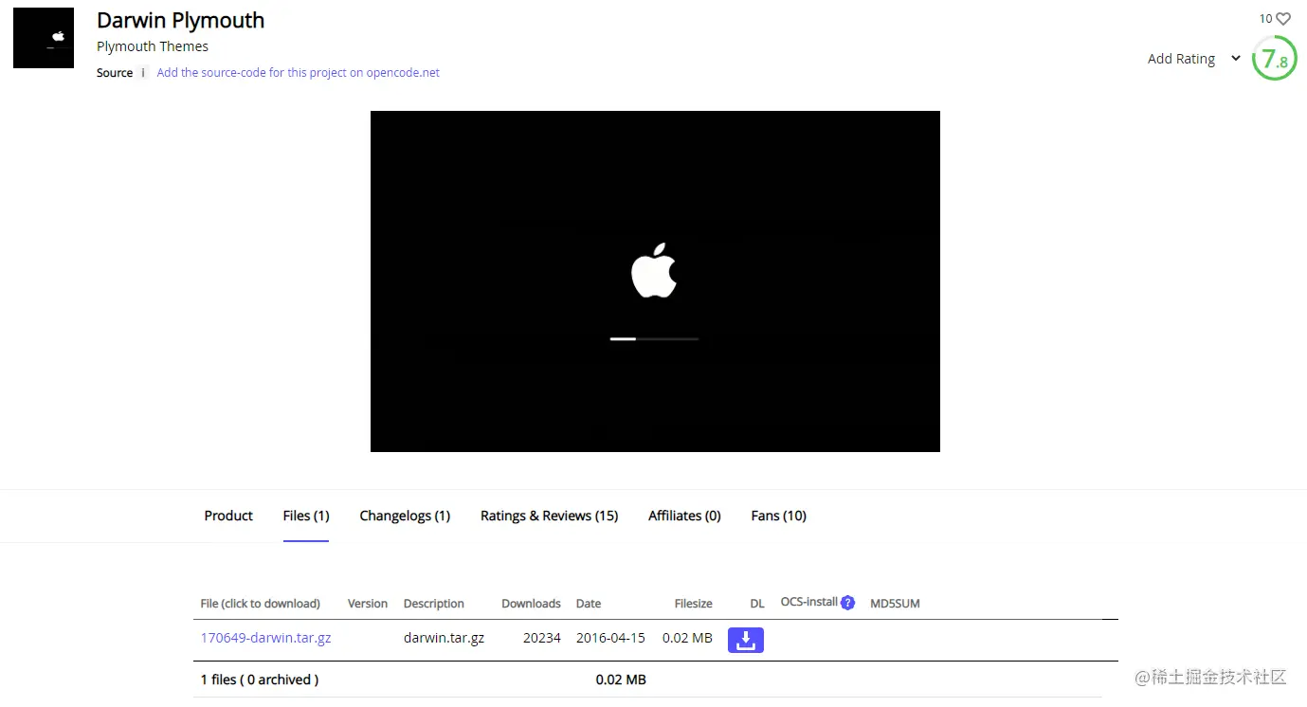The height and width of the screenshot is (707, 1307).
Task: Click the Downloads column header
Action: [531, 604]
